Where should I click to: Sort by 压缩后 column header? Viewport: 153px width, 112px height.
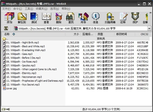pyautogui.click(x=88, y=34)
